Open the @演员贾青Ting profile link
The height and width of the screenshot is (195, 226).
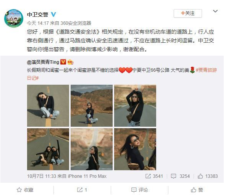click(43, 62)
